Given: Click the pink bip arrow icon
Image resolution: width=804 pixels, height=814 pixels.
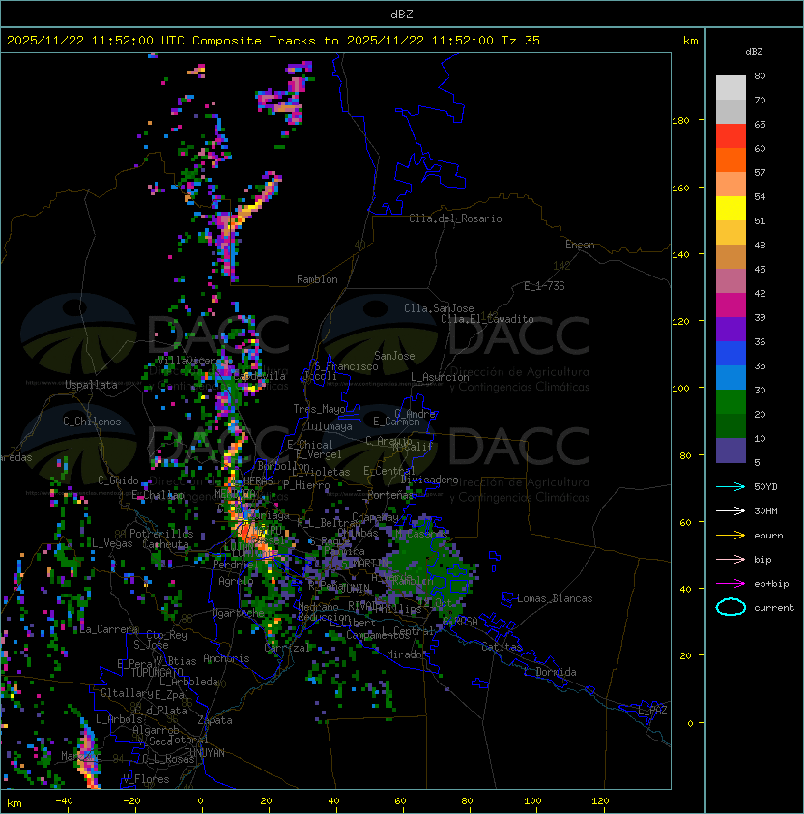Looking at the screenshot, I should coord(731,559).
